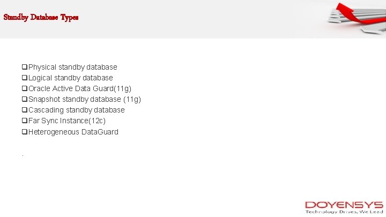Click the "Technology Drives, We Lead" tagline

[x=344, y=212]
